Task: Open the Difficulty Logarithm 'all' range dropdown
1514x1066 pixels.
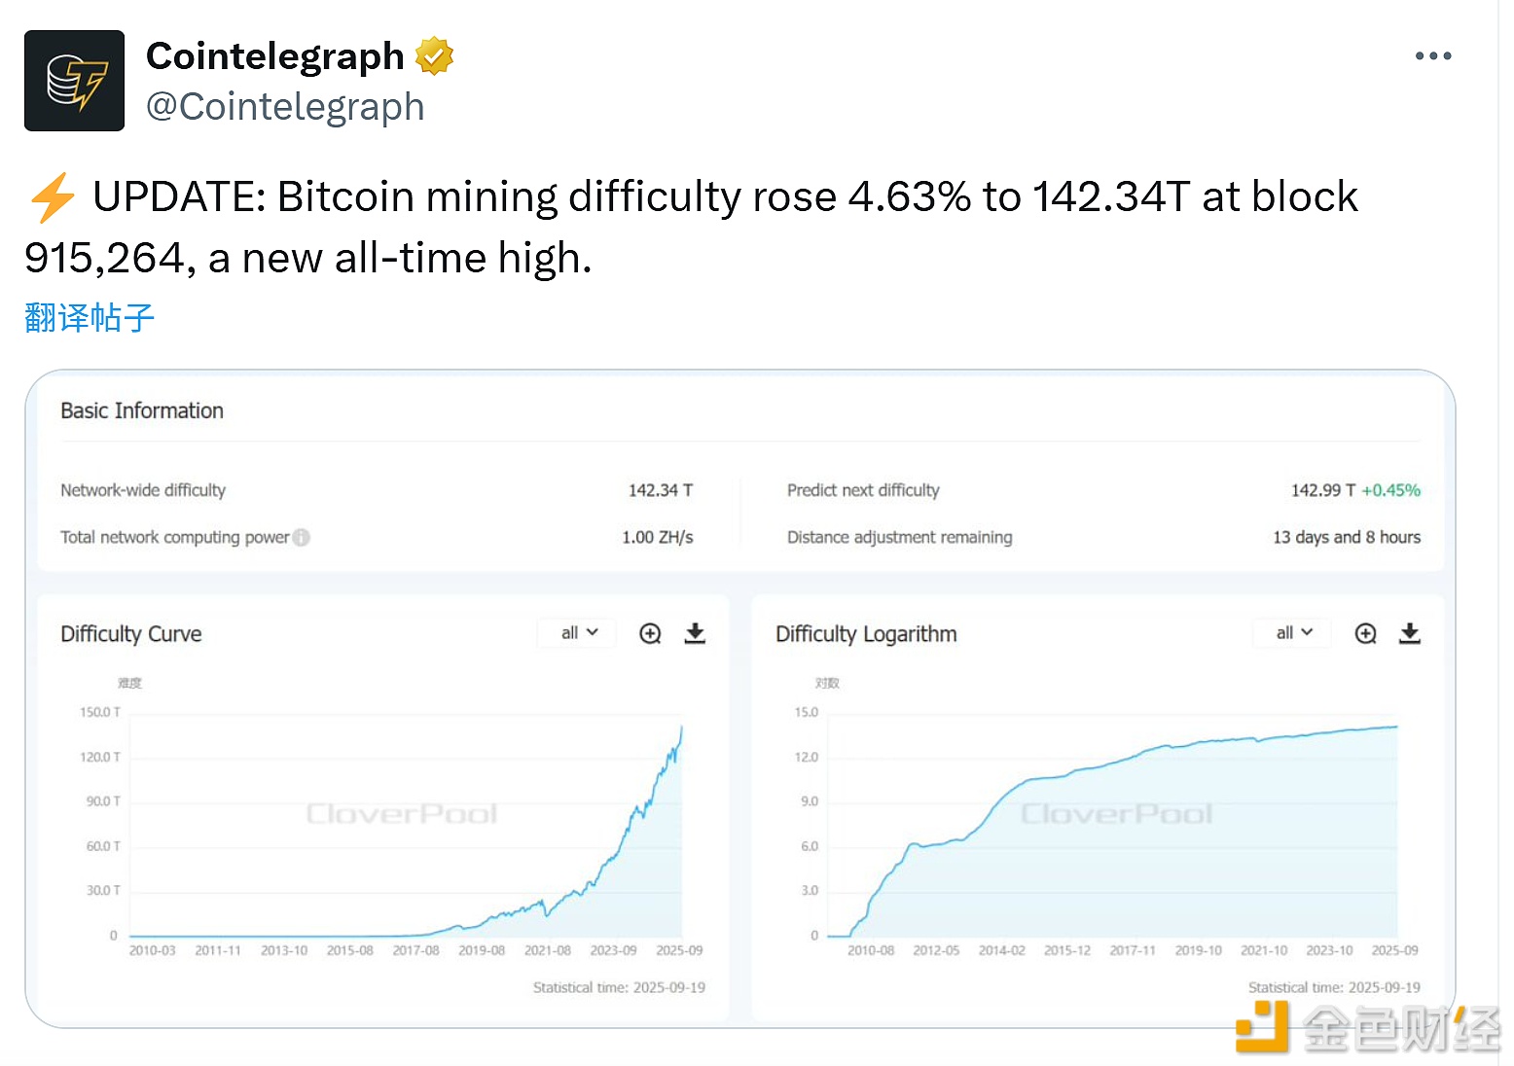Action: (x=1294, y=633)
